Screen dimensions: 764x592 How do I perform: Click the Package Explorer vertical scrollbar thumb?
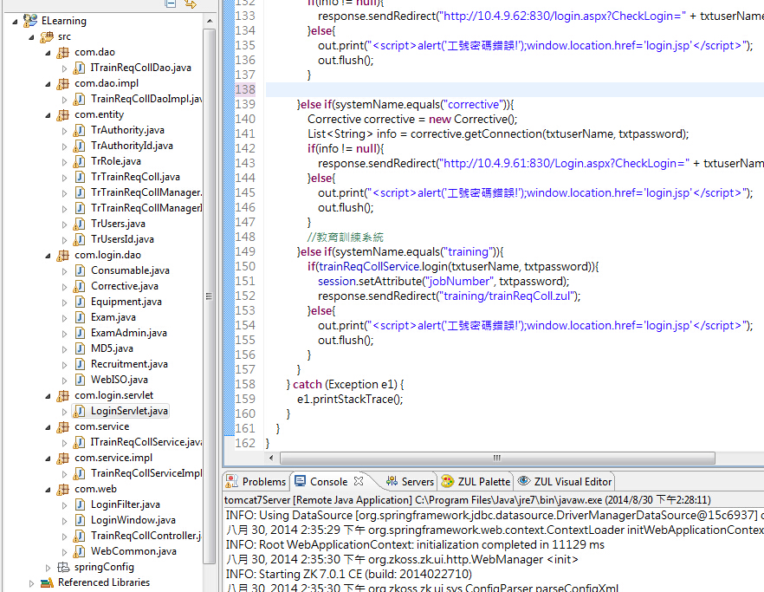tap(209, 296)
